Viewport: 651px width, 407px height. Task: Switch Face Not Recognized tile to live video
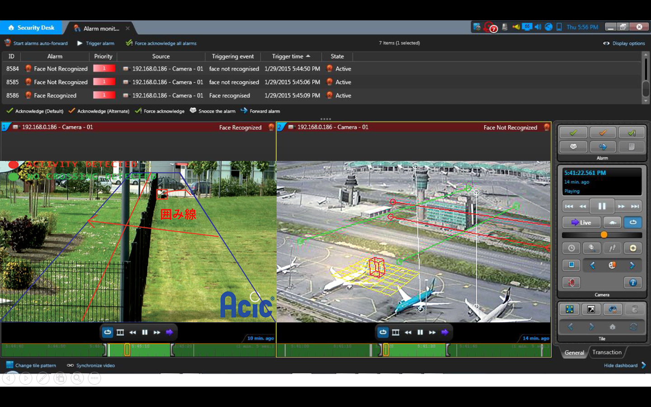coord(445,332)
